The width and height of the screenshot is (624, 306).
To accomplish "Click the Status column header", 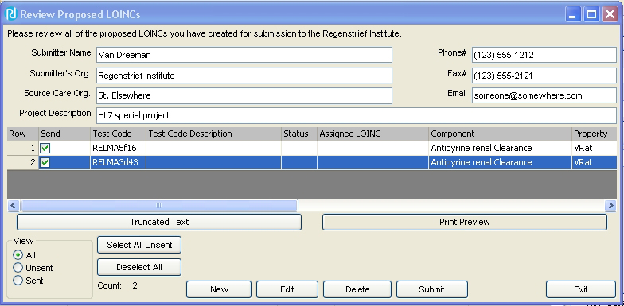I will [x=299, y=134].
